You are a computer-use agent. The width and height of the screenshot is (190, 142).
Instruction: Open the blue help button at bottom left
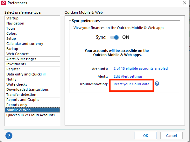click(x=9, y=135)
